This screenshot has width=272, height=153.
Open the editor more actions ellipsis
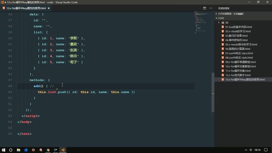211,8
